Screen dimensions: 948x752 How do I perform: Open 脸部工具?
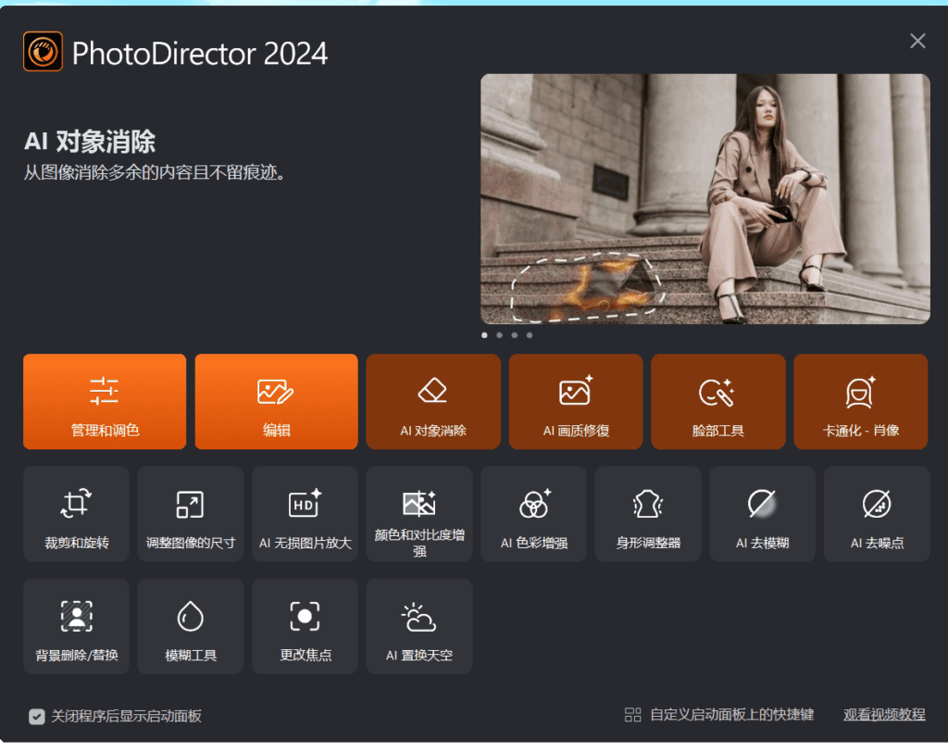click(x=718, y=402)
